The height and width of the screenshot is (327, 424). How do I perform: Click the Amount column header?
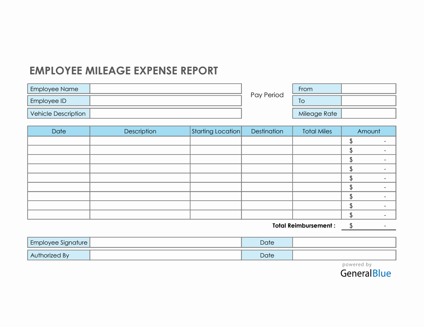point(368,131)
